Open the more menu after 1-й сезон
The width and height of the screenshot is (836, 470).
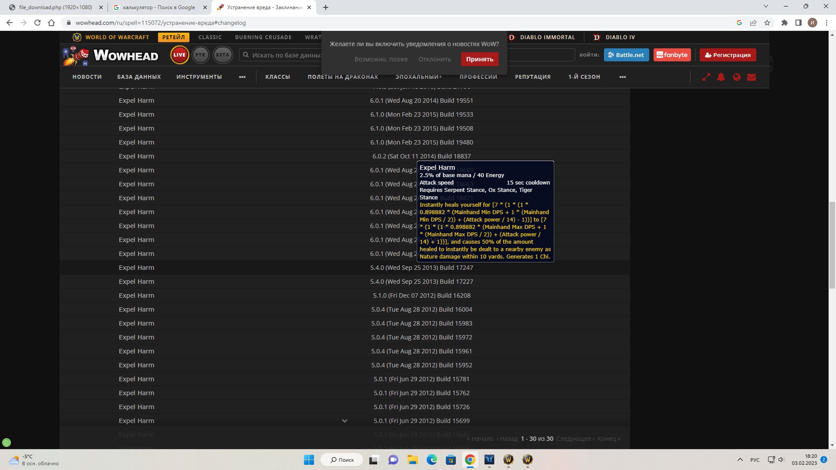click(623, 77)
